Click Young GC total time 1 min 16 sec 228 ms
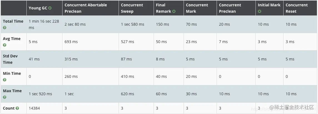Screen dimensions: 318x114 pos(44,24)
